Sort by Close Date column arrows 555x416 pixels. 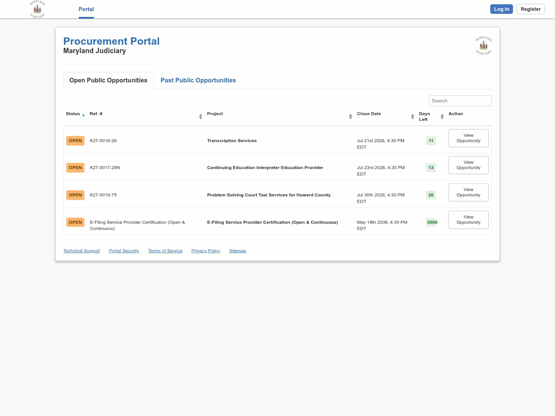[x=412, y=116]
